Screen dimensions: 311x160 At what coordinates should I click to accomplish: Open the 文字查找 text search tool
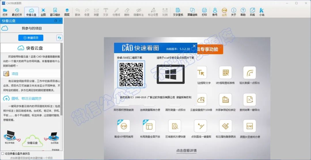(178, 12)
